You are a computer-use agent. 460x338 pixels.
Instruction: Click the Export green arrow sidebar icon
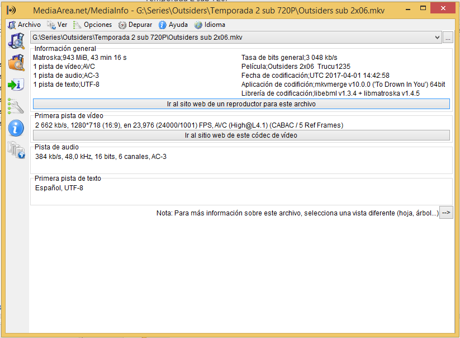coord(16,85)
